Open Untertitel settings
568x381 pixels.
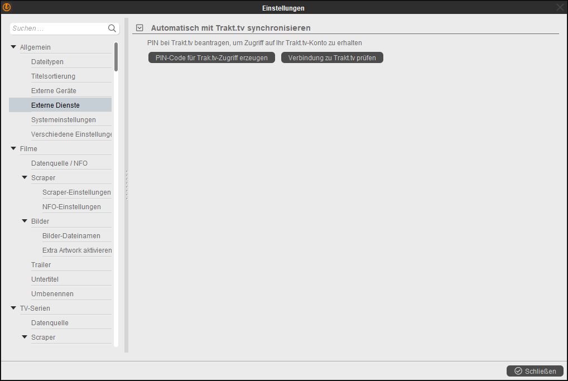pyautogui.click(x=45, y=279)
